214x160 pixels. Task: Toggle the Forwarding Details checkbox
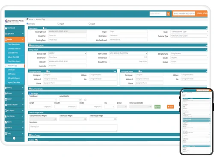click(30, 45)
